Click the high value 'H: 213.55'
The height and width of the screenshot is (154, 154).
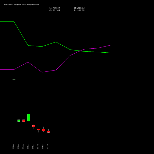(79, 8)
